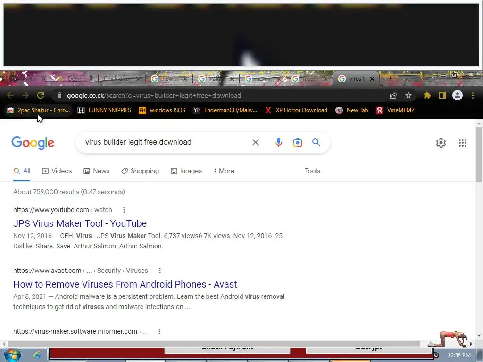This screenshot has height=362, width=483.
Task: Go forward with the browser forward arrow
Action: (x=25, y=95)
